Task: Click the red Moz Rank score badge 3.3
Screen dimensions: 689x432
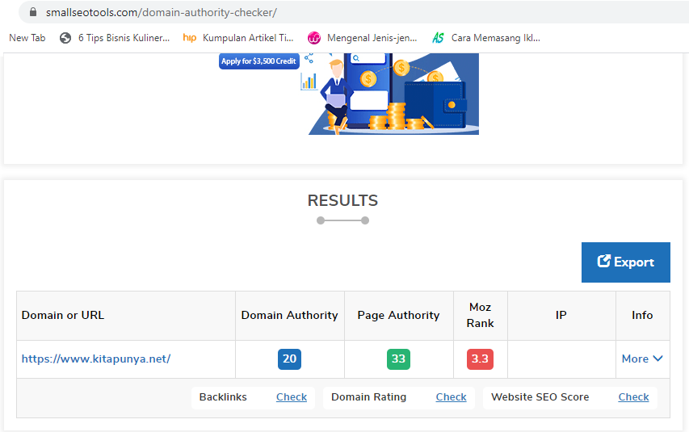Action: coord(480,359)
